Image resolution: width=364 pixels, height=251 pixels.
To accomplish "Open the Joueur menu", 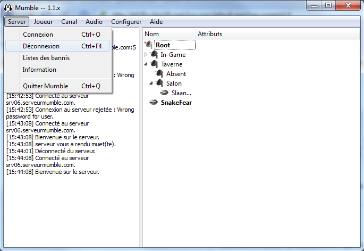I will tap(43, 22).
